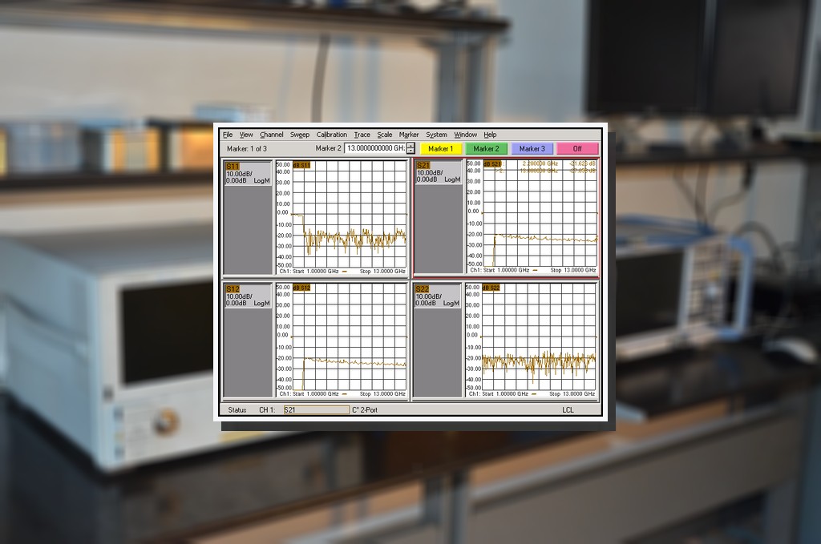Click the Marker 2 frequency input field
The image size is (821, 544).
pos(375,148)
